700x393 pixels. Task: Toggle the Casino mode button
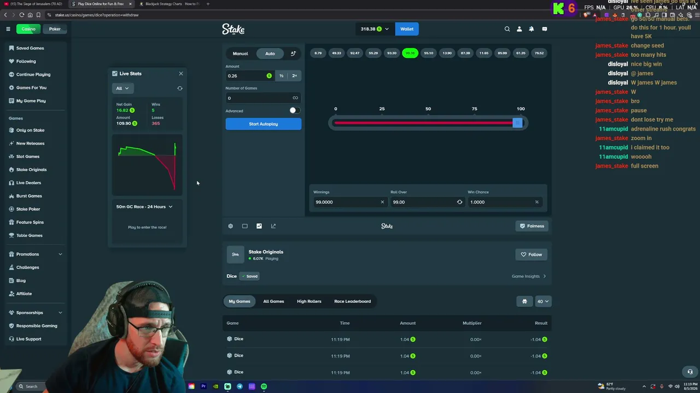pos(28,29)
